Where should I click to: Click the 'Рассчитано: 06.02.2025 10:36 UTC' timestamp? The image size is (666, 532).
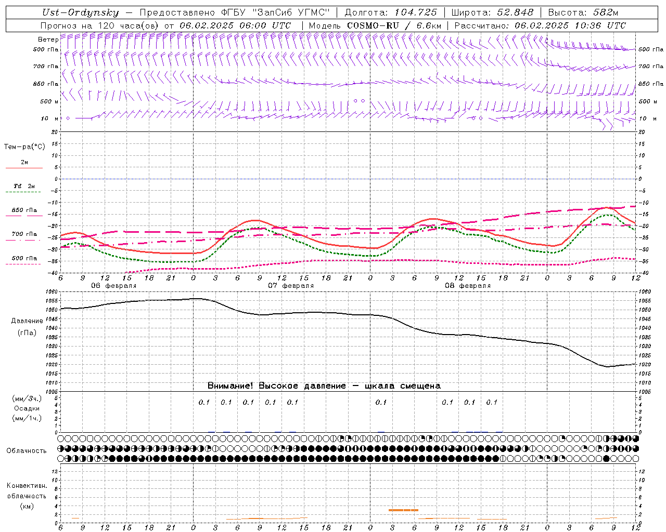[x=540, y=25]
